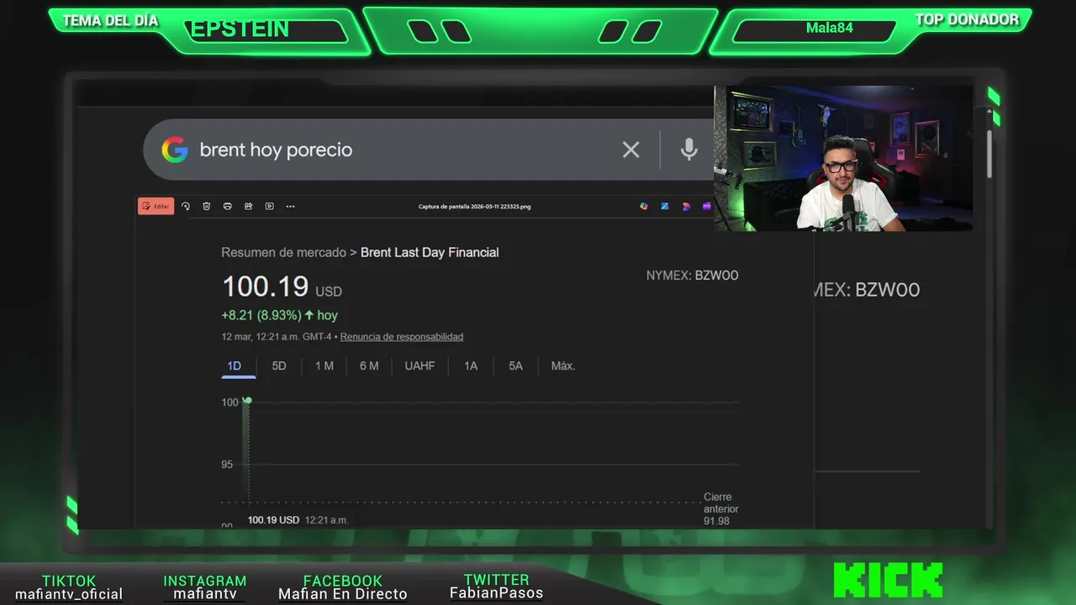Click the print icon in viewer toolbar
The height and width of the screenshot is (605, 1076).
[228, 206]
